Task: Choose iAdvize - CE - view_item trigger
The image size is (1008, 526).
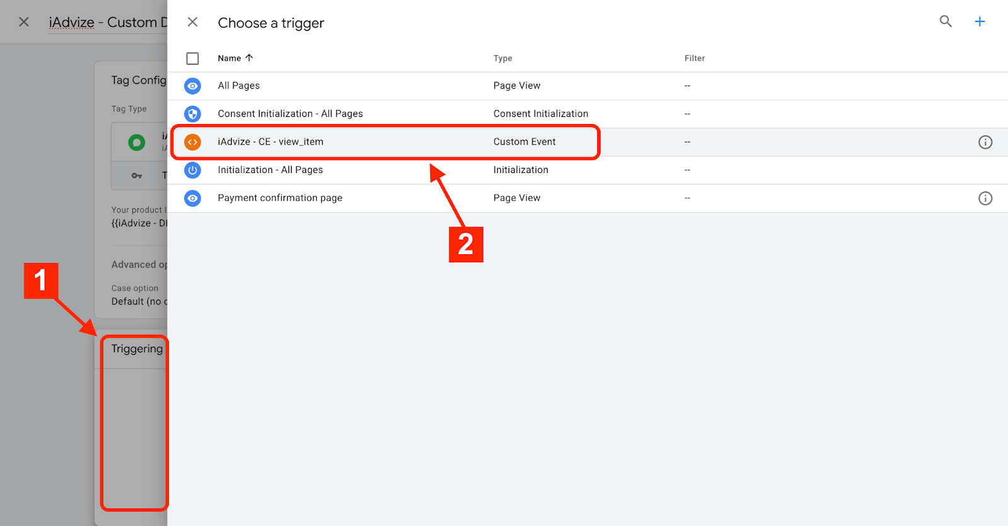Action: point(270,142)
